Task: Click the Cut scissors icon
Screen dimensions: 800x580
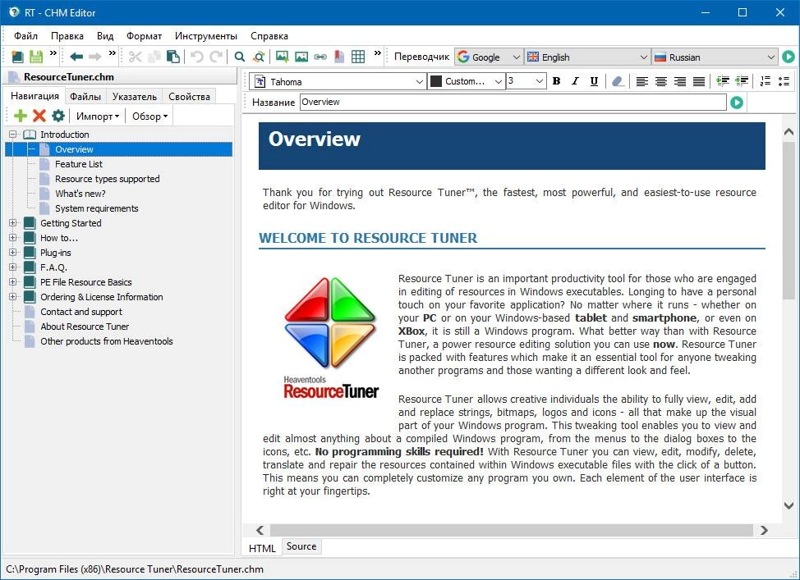Action: pyautogui.click(x=136, y=57)
